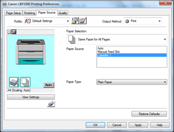
Task: Expand the Paper Selection dropdown
Action: (117, 39)
